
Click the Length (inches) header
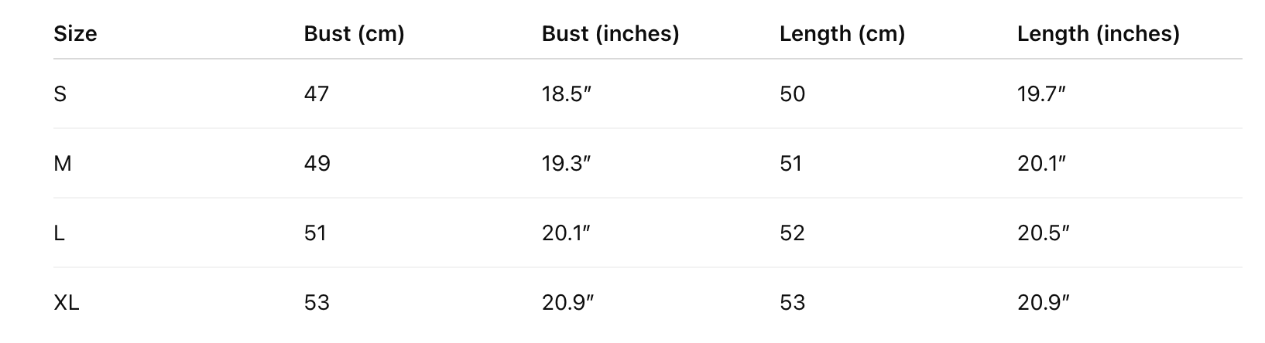[1099, 34]
